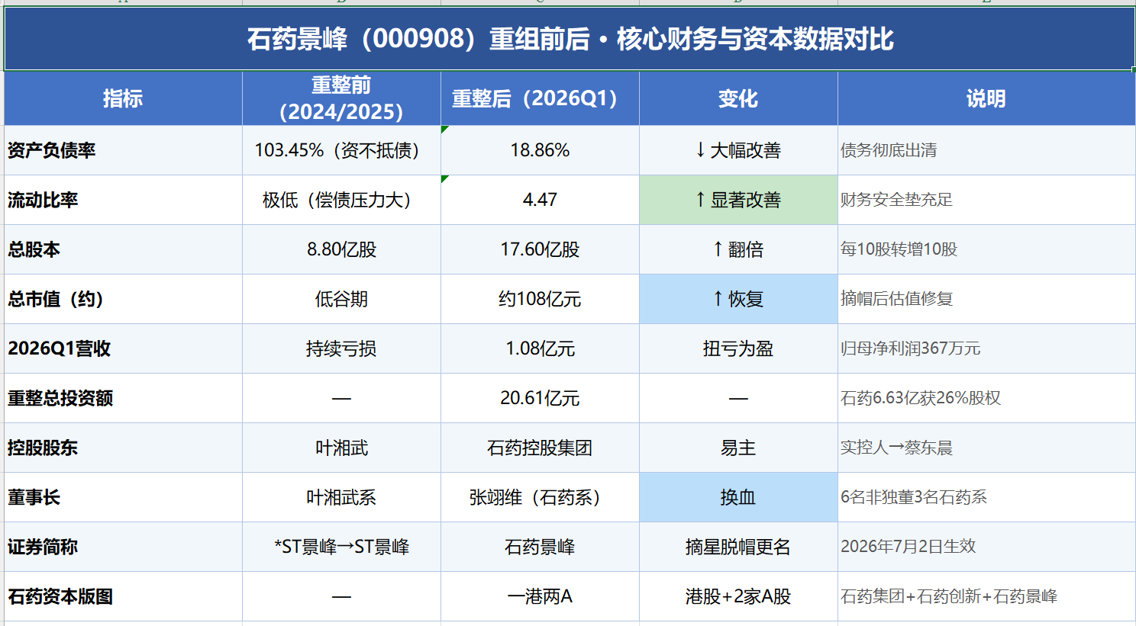Screen dimensions: 1136x626
Task: Click header cell 变化
Action: pyautogui.click(x=738, y=98)
